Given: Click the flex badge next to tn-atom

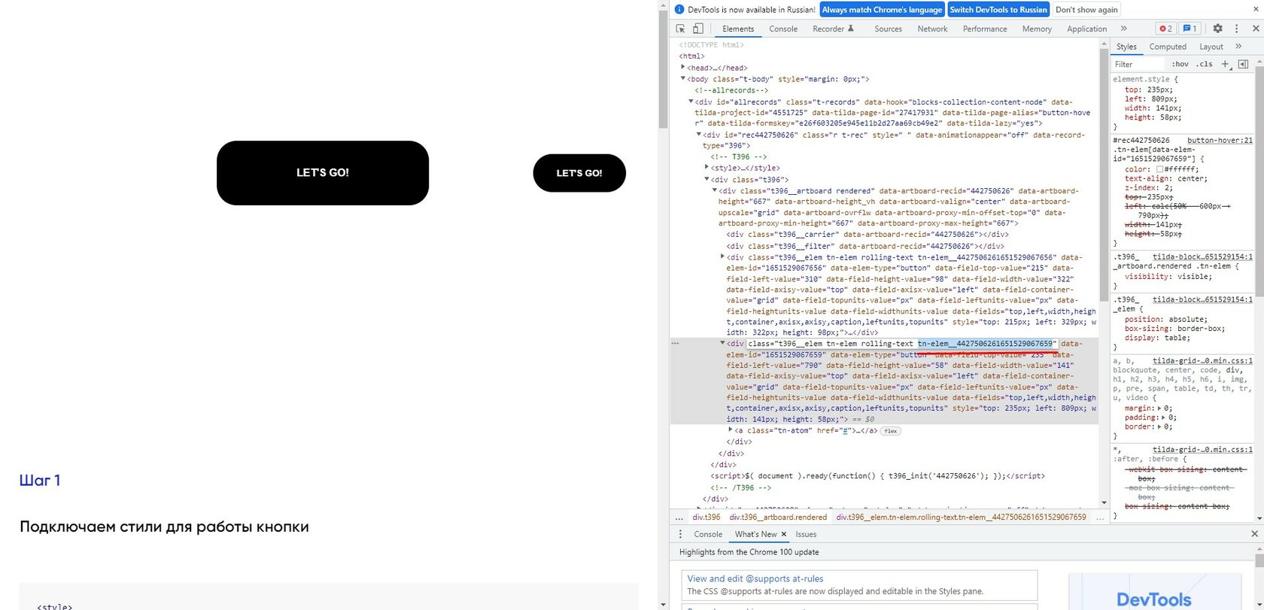Looking at the screenshot, I should (x=891, y=431).
